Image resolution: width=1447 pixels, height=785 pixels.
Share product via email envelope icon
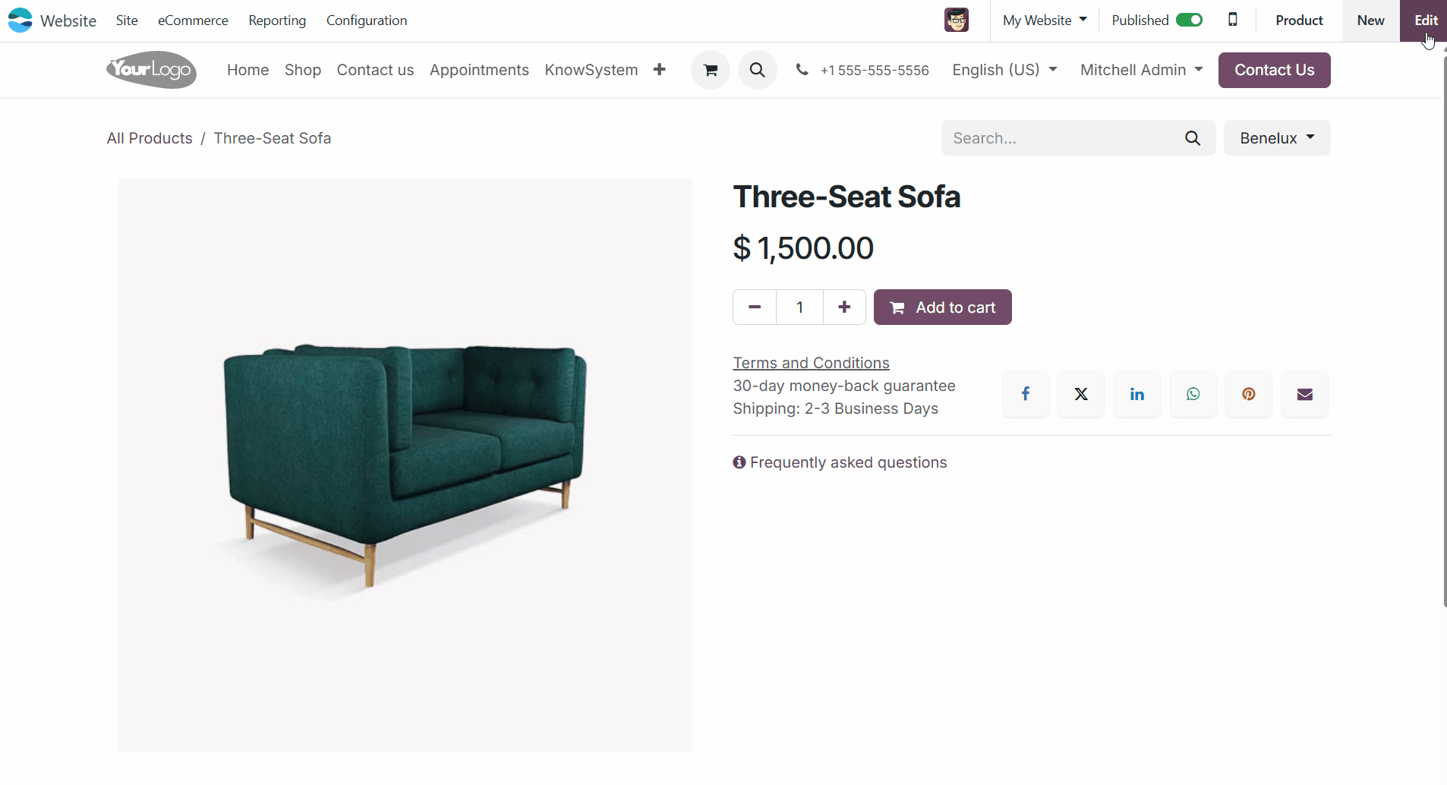[1305, 394]
